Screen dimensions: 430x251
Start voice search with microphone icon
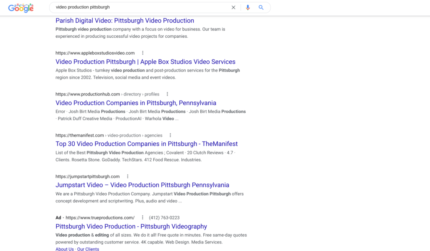tap(248, 8)
